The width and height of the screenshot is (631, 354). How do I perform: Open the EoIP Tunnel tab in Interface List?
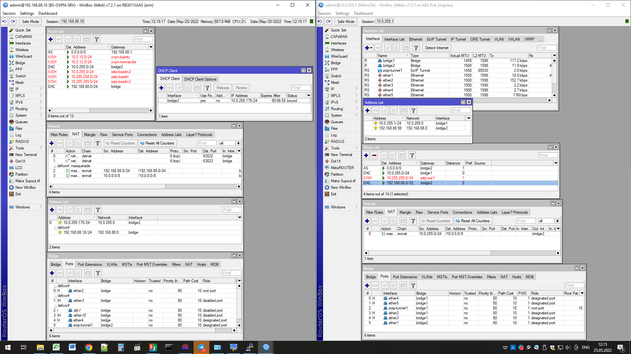[x=436, y=39]
